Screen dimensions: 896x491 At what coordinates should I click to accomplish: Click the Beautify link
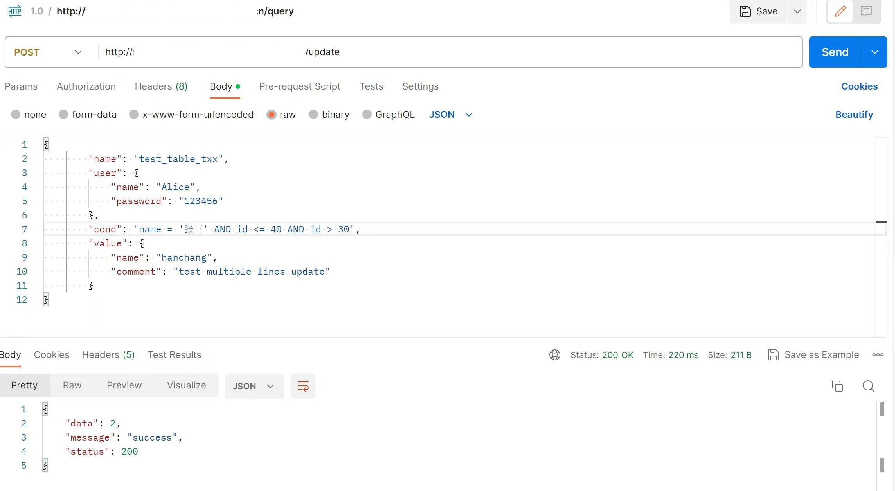854,115
